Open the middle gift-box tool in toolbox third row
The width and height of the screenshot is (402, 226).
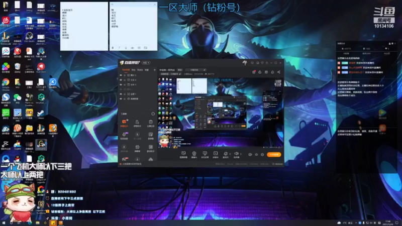click(137, 148)
